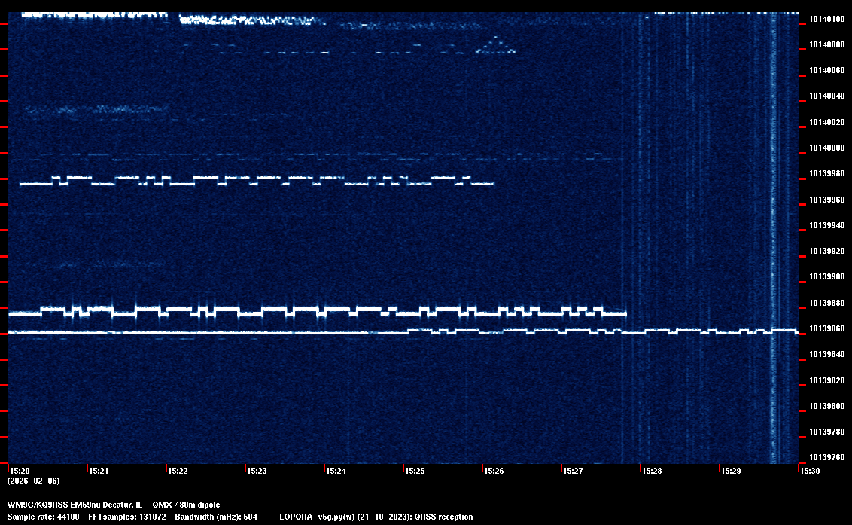Click the (2026-02-06) date label
The height and width of the screenshot is (525, 852).
point(33,481)
